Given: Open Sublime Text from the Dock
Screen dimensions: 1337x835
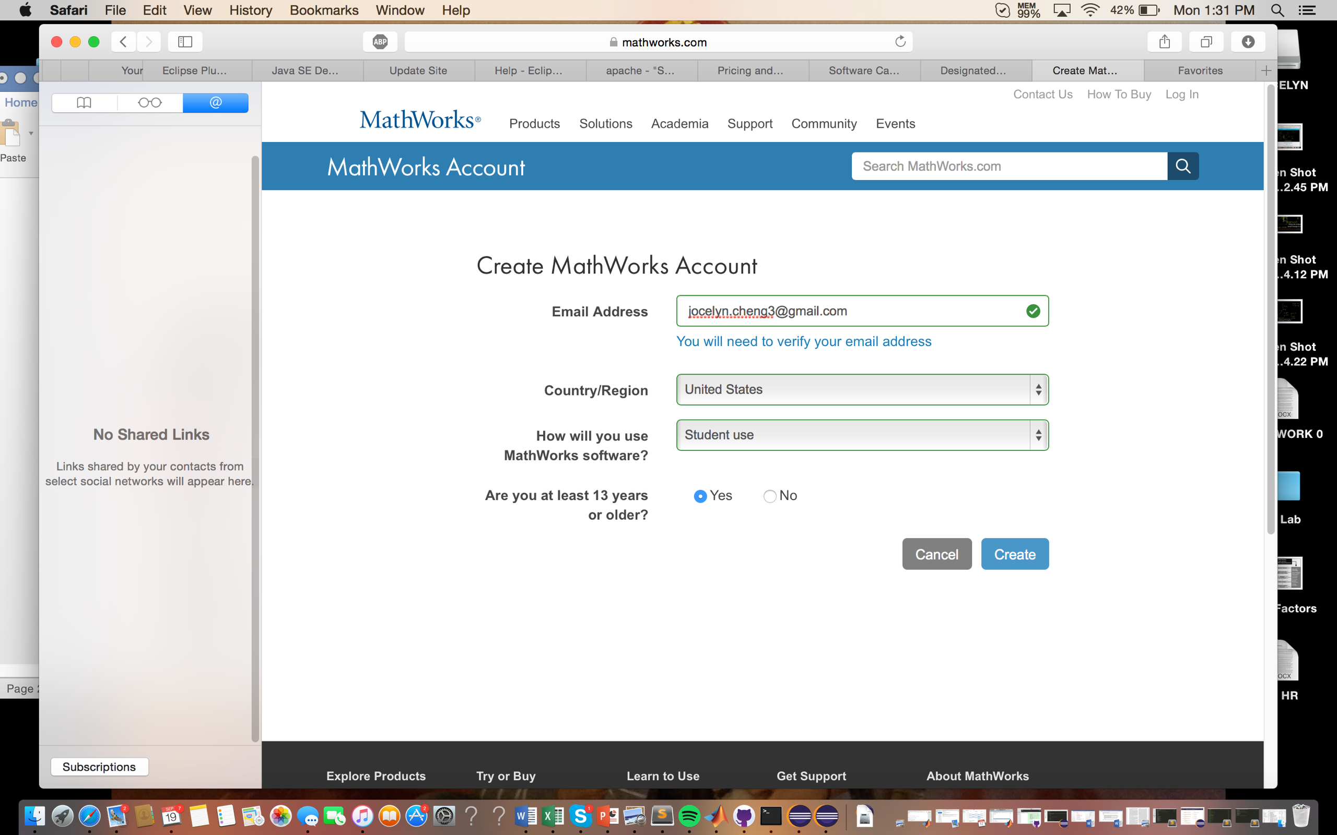Looking at the screenshot, I should tap(662, 816).
